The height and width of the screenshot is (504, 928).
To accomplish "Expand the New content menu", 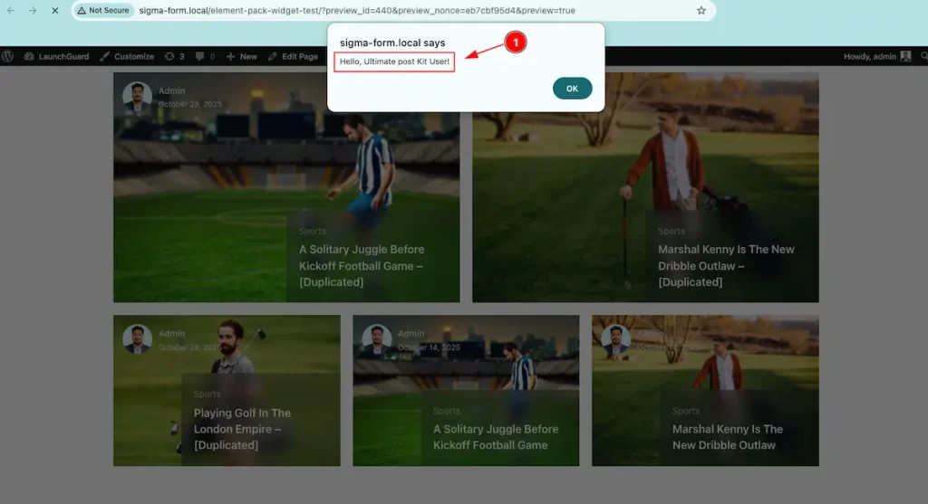I will tap(241, 56).
